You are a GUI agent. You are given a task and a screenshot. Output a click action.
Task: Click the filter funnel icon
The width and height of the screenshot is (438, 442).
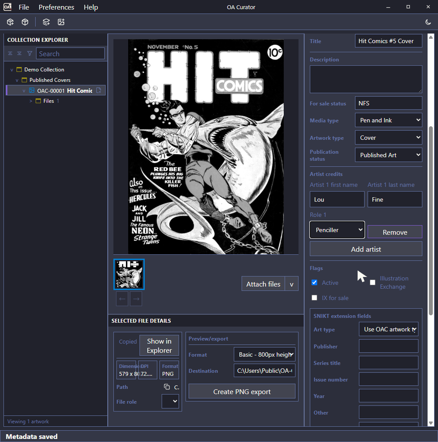(30, 54)
